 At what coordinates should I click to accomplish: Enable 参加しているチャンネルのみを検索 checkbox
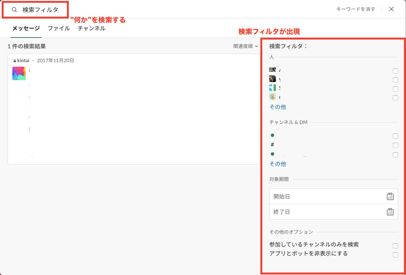[x=395, y=246]
